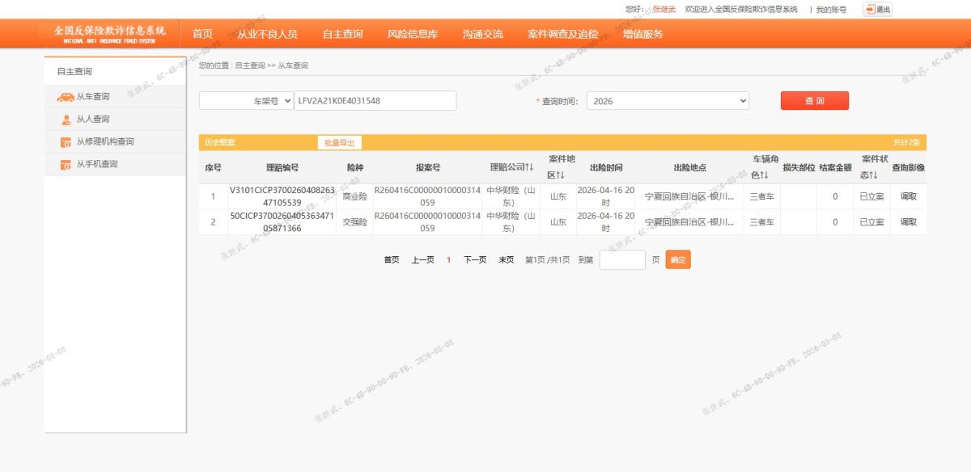
Task: Open the 风险信息库 menu
Action: (x=413, y=34)
